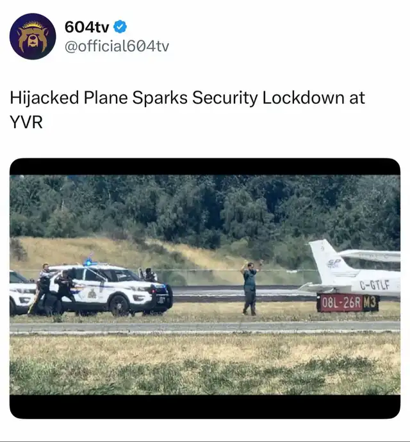Click the front wheel of the police SUV

[x=119, y=305]
